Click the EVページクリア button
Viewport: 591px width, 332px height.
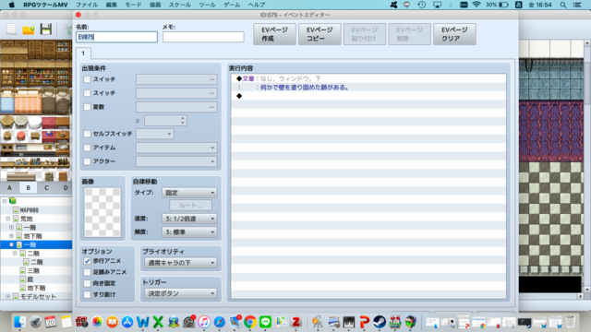coord(454,34)
